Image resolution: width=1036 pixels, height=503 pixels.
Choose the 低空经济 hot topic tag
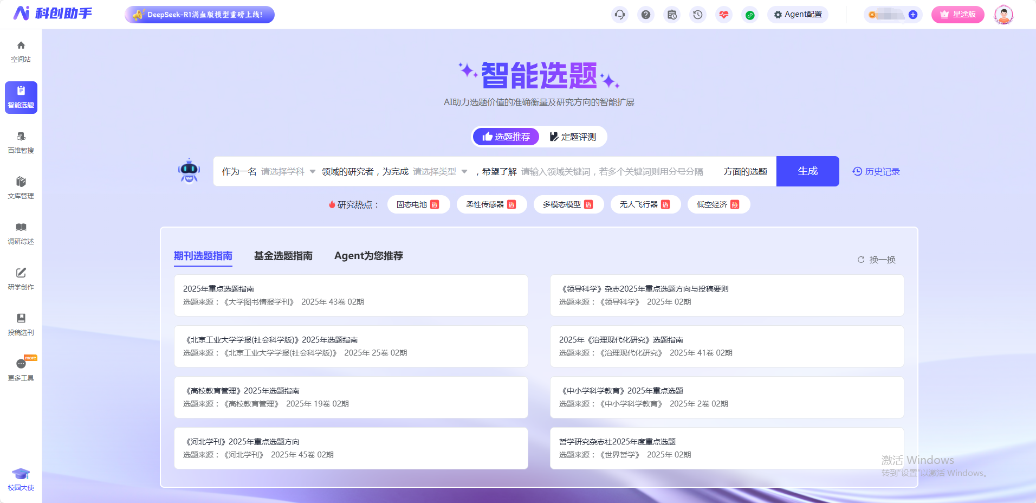pyautogui.click(x=718, y=204)
